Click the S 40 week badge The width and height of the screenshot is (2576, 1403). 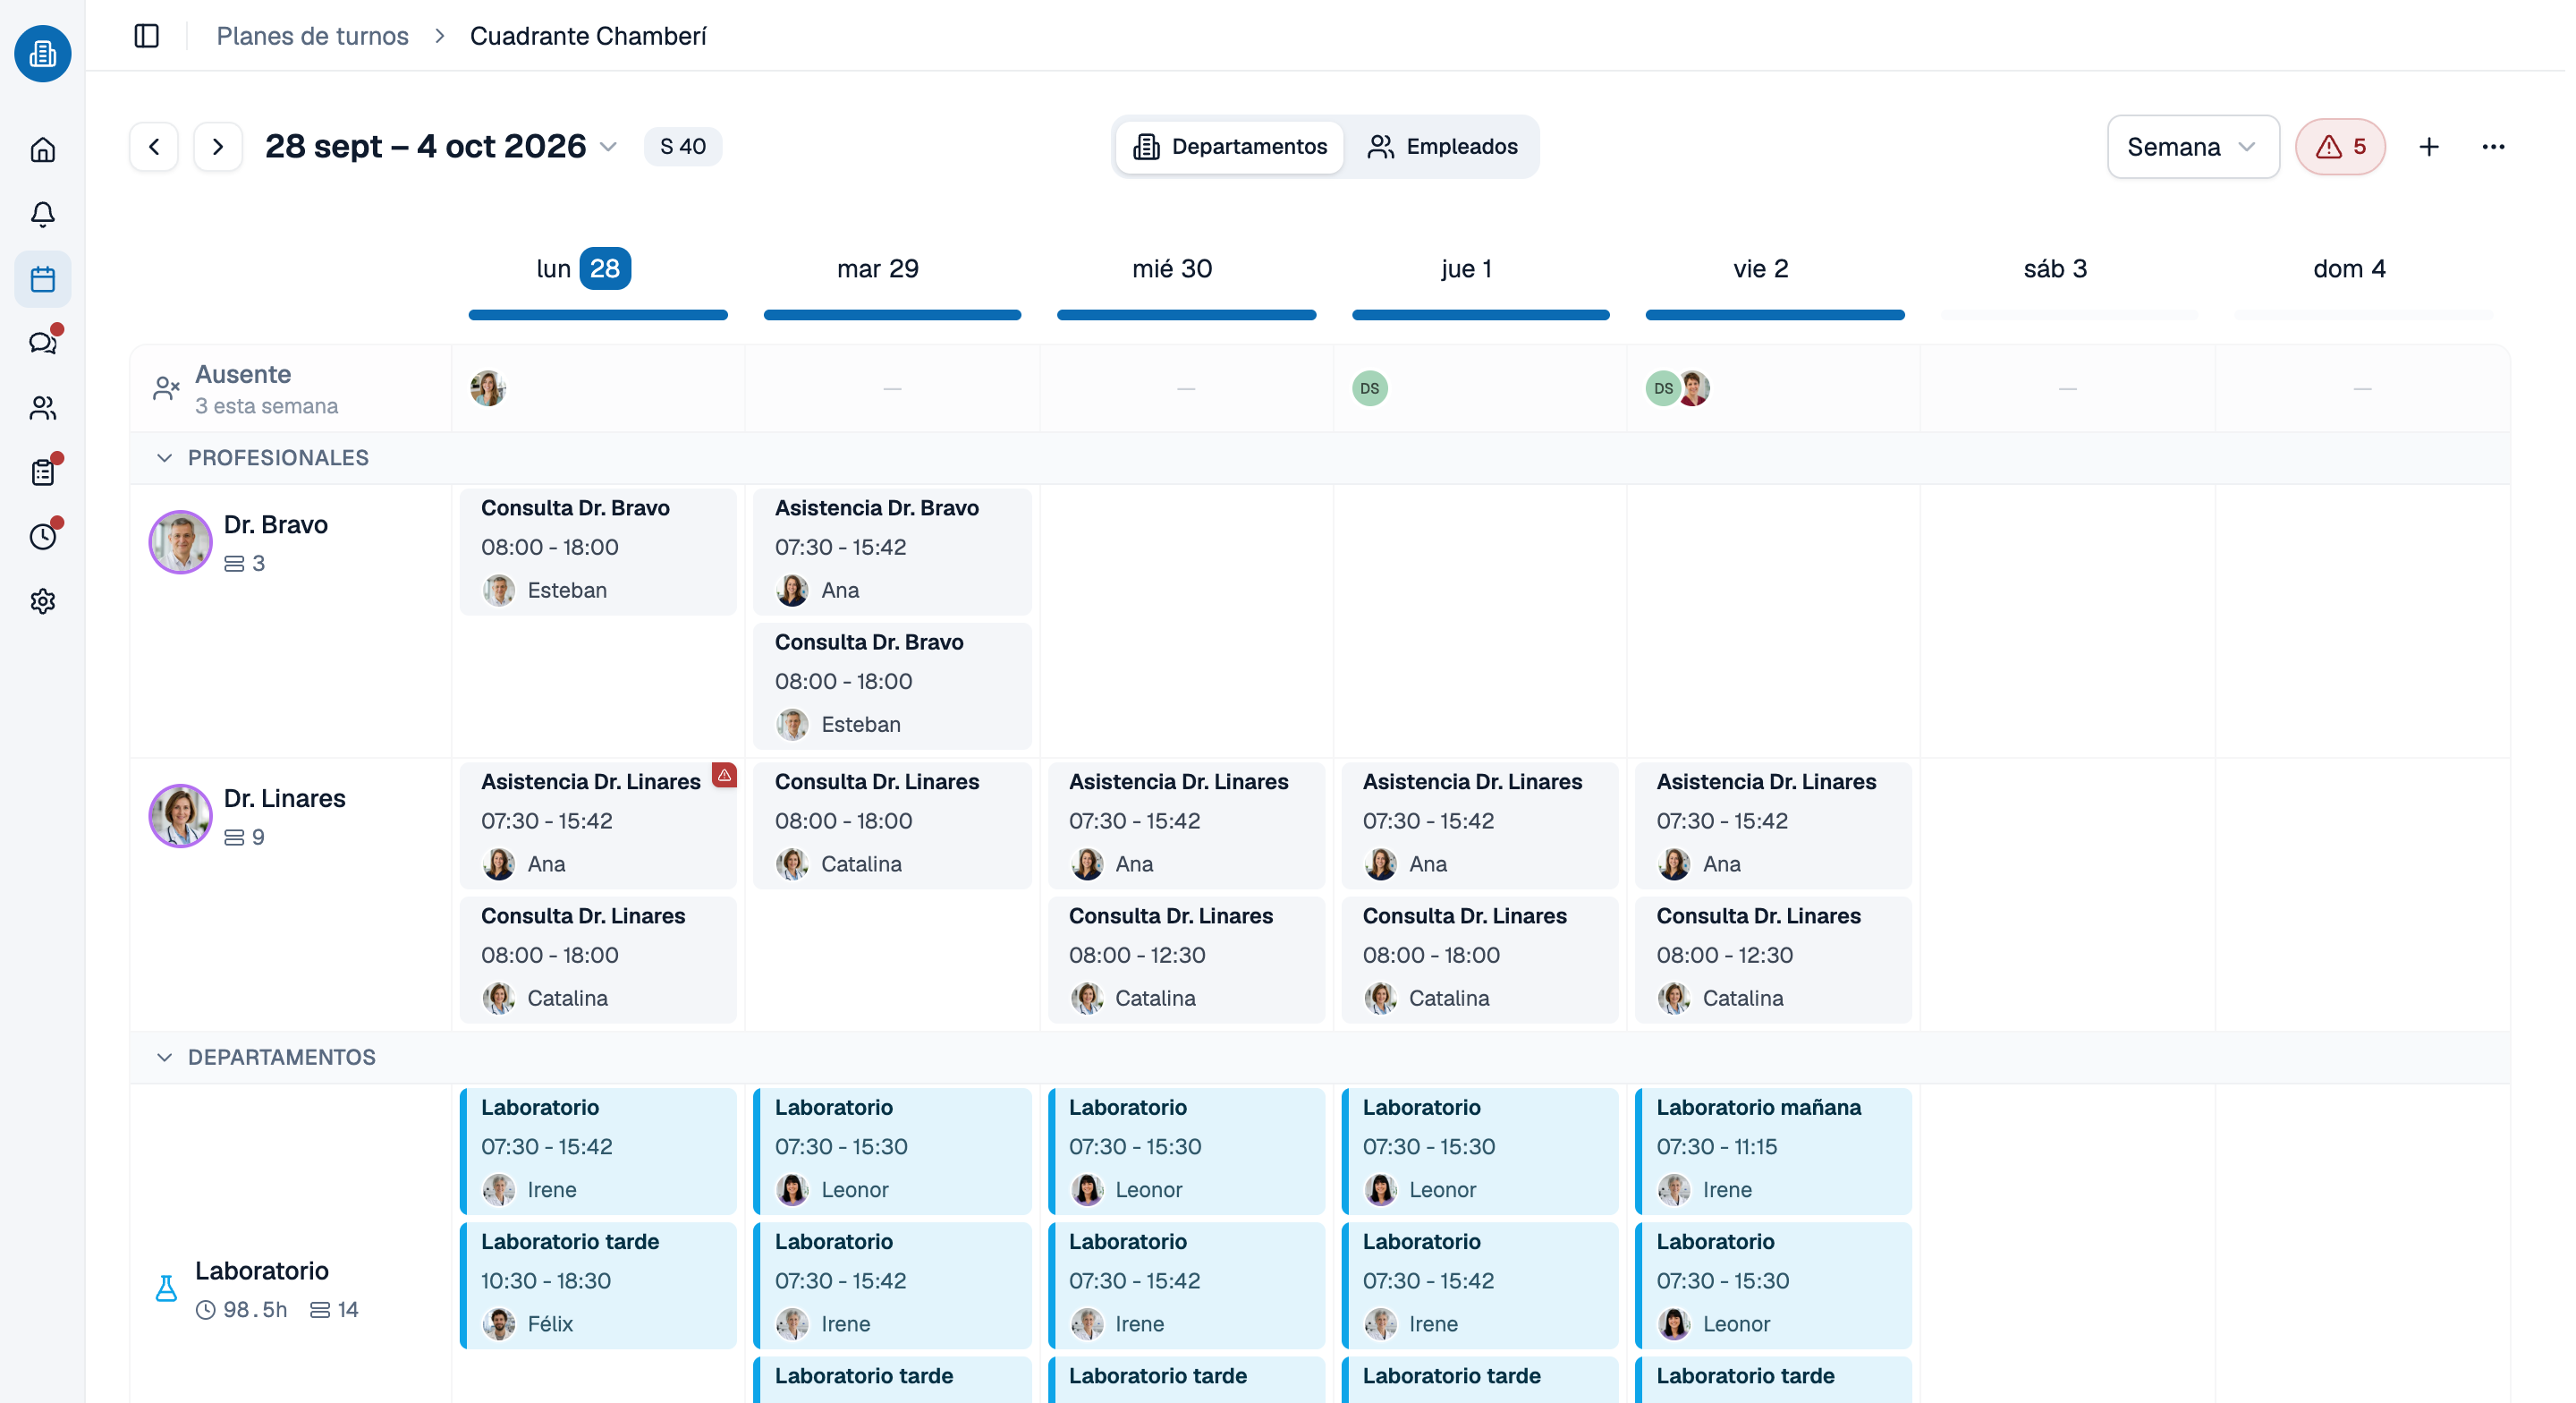683,147
